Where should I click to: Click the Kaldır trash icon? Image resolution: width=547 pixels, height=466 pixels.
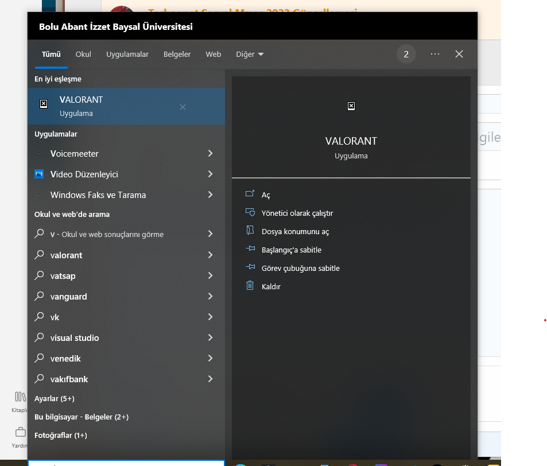coord(250,285)
